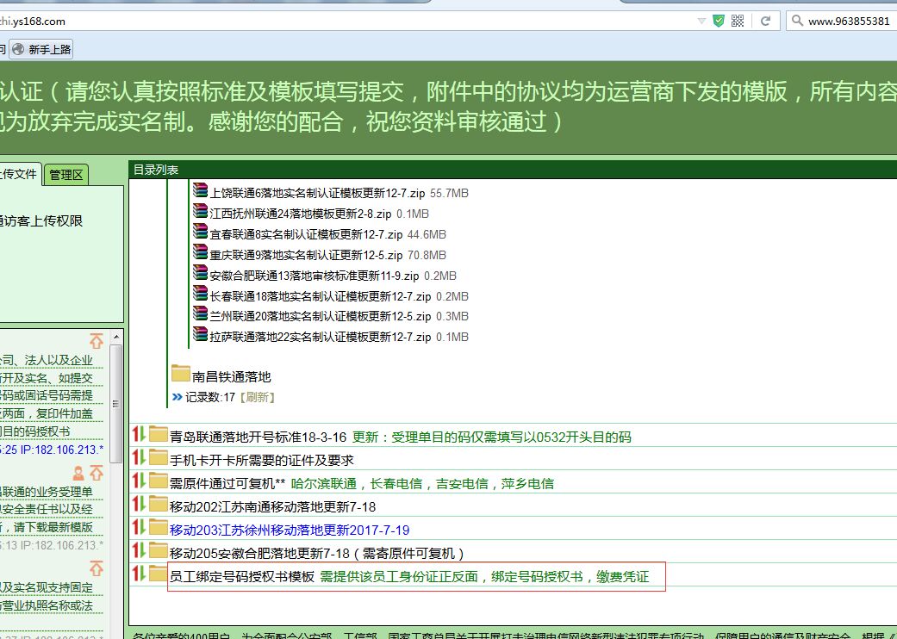The height and width of the screenshot is (639, 897).
Task: Click the left message panel scrollbar thumb
Action: (116, 405)
